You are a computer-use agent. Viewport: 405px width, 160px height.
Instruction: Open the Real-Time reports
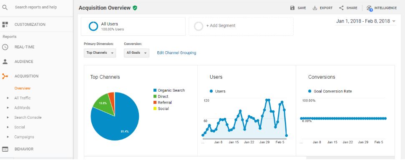[x=25, y=47]
